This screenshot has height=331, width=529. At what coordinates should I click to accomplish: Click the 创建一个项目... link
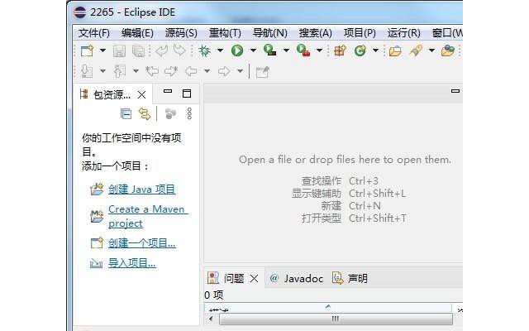pos(141,242)
